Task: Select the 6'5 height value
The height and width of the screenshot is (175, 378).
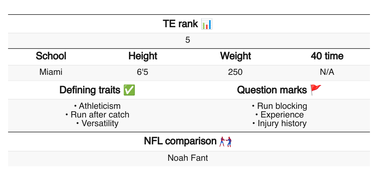Action: click(x=143, y=72)
